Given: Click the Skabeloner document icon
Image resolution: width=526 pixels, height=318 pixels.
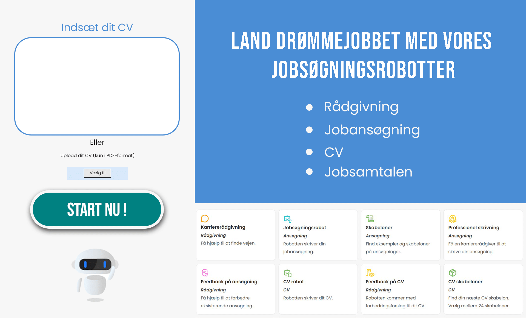Looking at the screenshot, I should coord(370,219).
